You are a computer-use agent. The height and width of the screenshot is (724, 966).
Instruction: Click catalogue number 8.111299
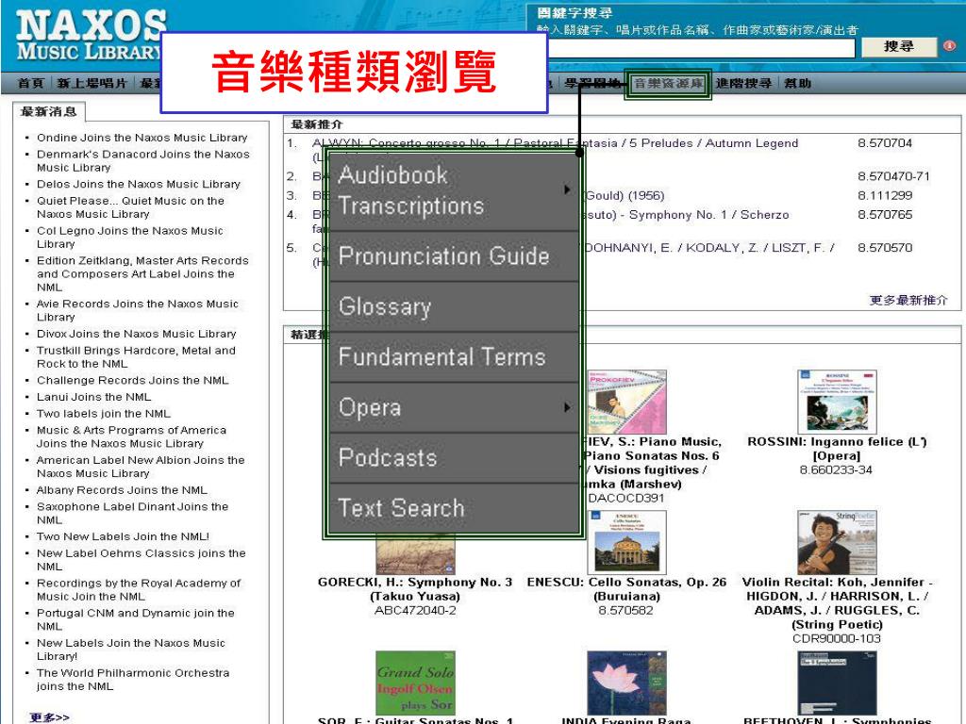(x=885, y=196)
